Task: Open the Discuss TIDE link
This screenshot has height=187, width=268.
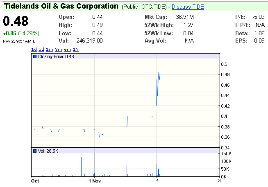Action: pos(188,7)
